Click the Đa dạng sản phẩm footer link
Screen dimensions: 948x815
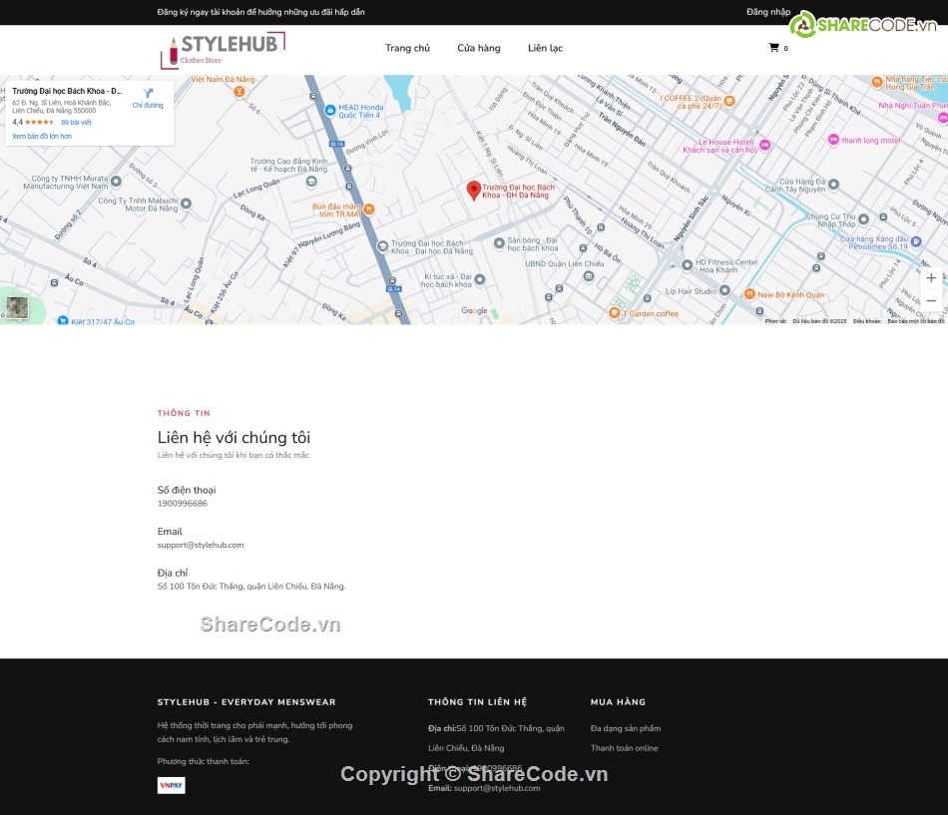[626, 728]
